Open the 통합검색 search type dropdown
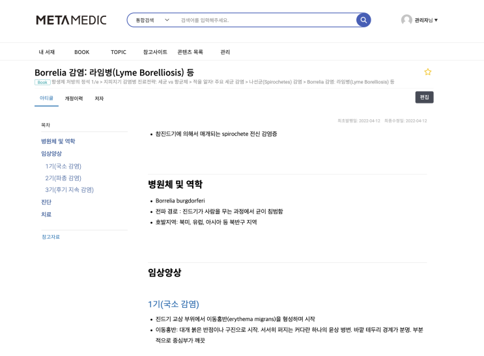The width and height of the screenshot is (484, 356). point(152,20)
